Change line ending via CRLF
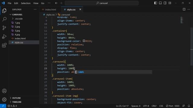 (x=154, y=106)
